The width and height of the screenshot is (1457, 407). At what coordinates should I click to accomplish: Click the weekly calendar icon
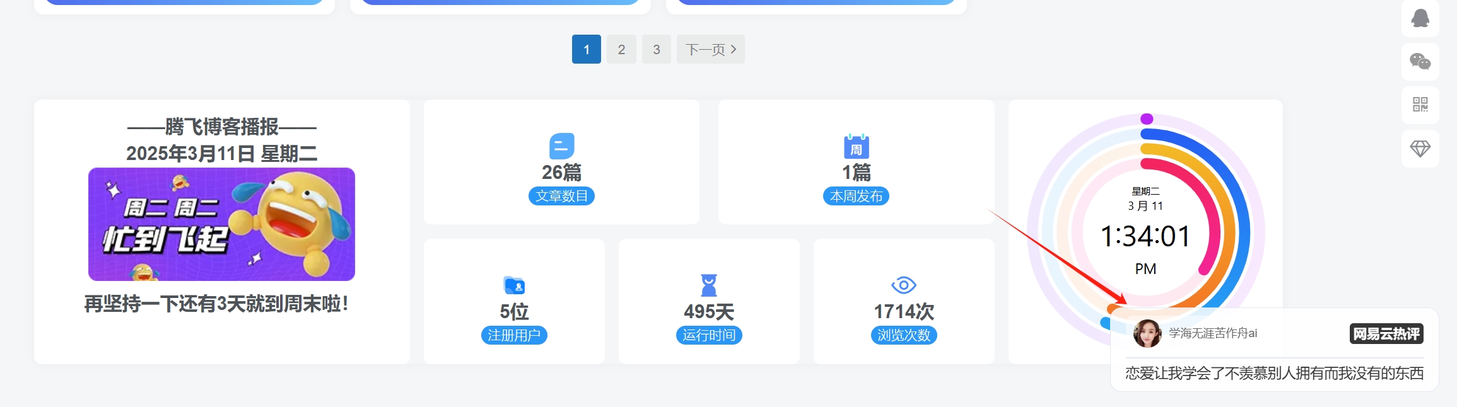(856, 146)
